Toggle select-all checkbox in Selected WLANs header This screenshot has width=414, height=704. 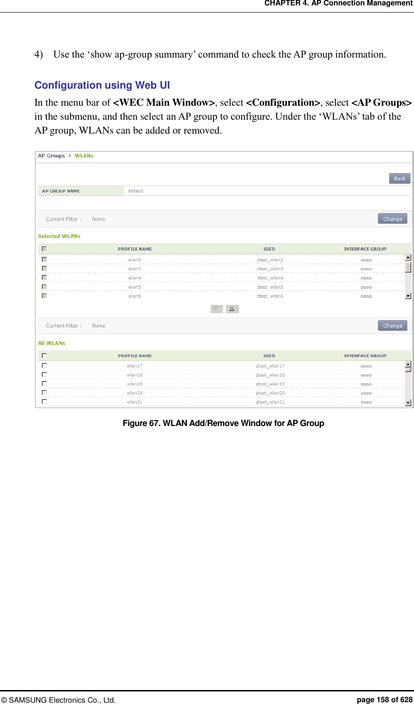(44, 249)
